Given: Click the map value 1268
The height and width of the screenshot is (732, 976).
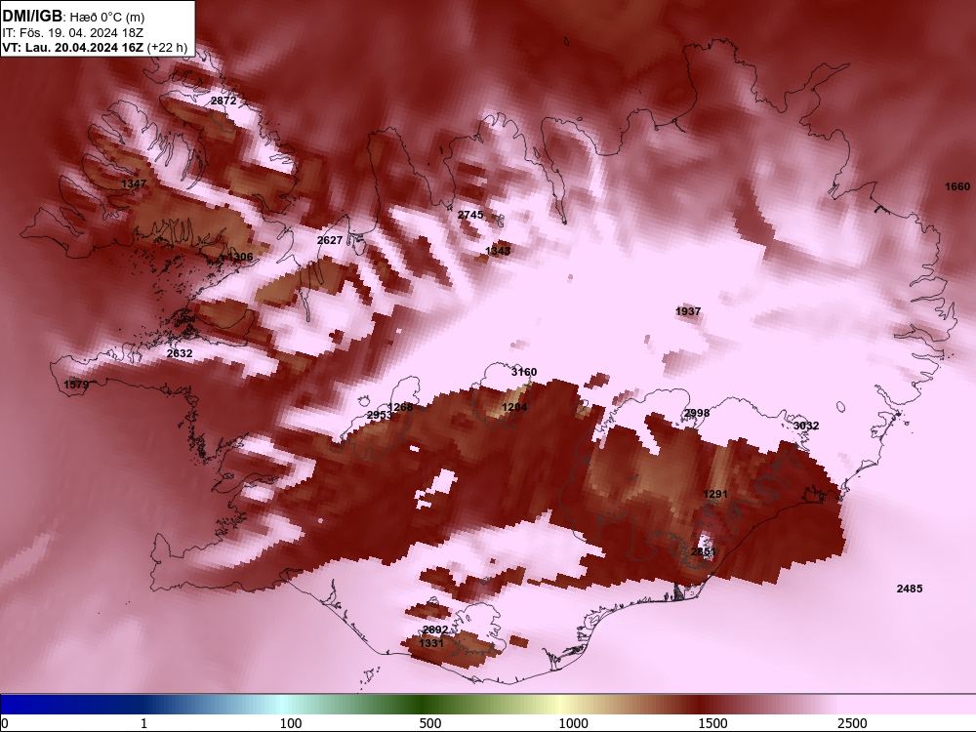Looking at the screenshot, I should tap(400, 407).
